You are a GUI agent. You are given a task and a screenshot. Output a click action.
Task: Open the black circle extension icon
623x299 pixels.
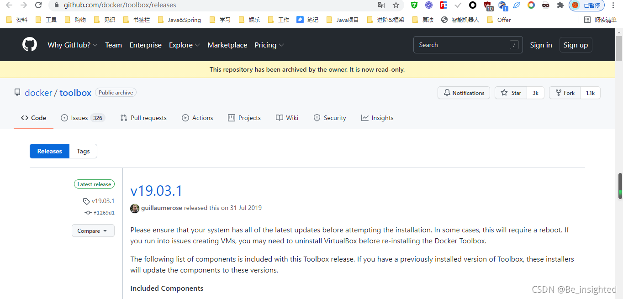click(x=473, y=5)
